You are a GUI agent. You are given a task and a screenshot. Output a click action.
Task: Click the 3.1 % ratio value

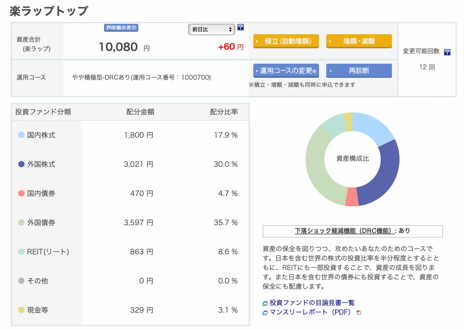(x=228, y=310)
